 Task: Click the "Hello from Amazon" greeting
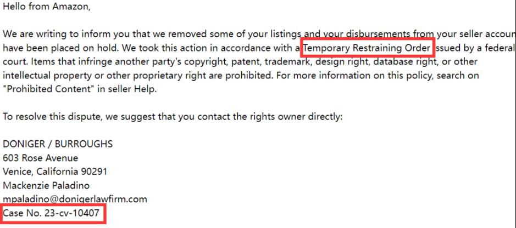pos(46,7)
